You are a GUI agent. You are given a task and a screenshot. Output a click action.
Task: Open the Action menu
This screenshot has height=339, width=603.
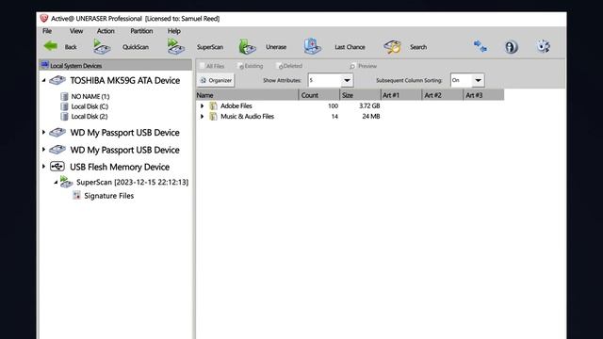click(x=106, y=31)
